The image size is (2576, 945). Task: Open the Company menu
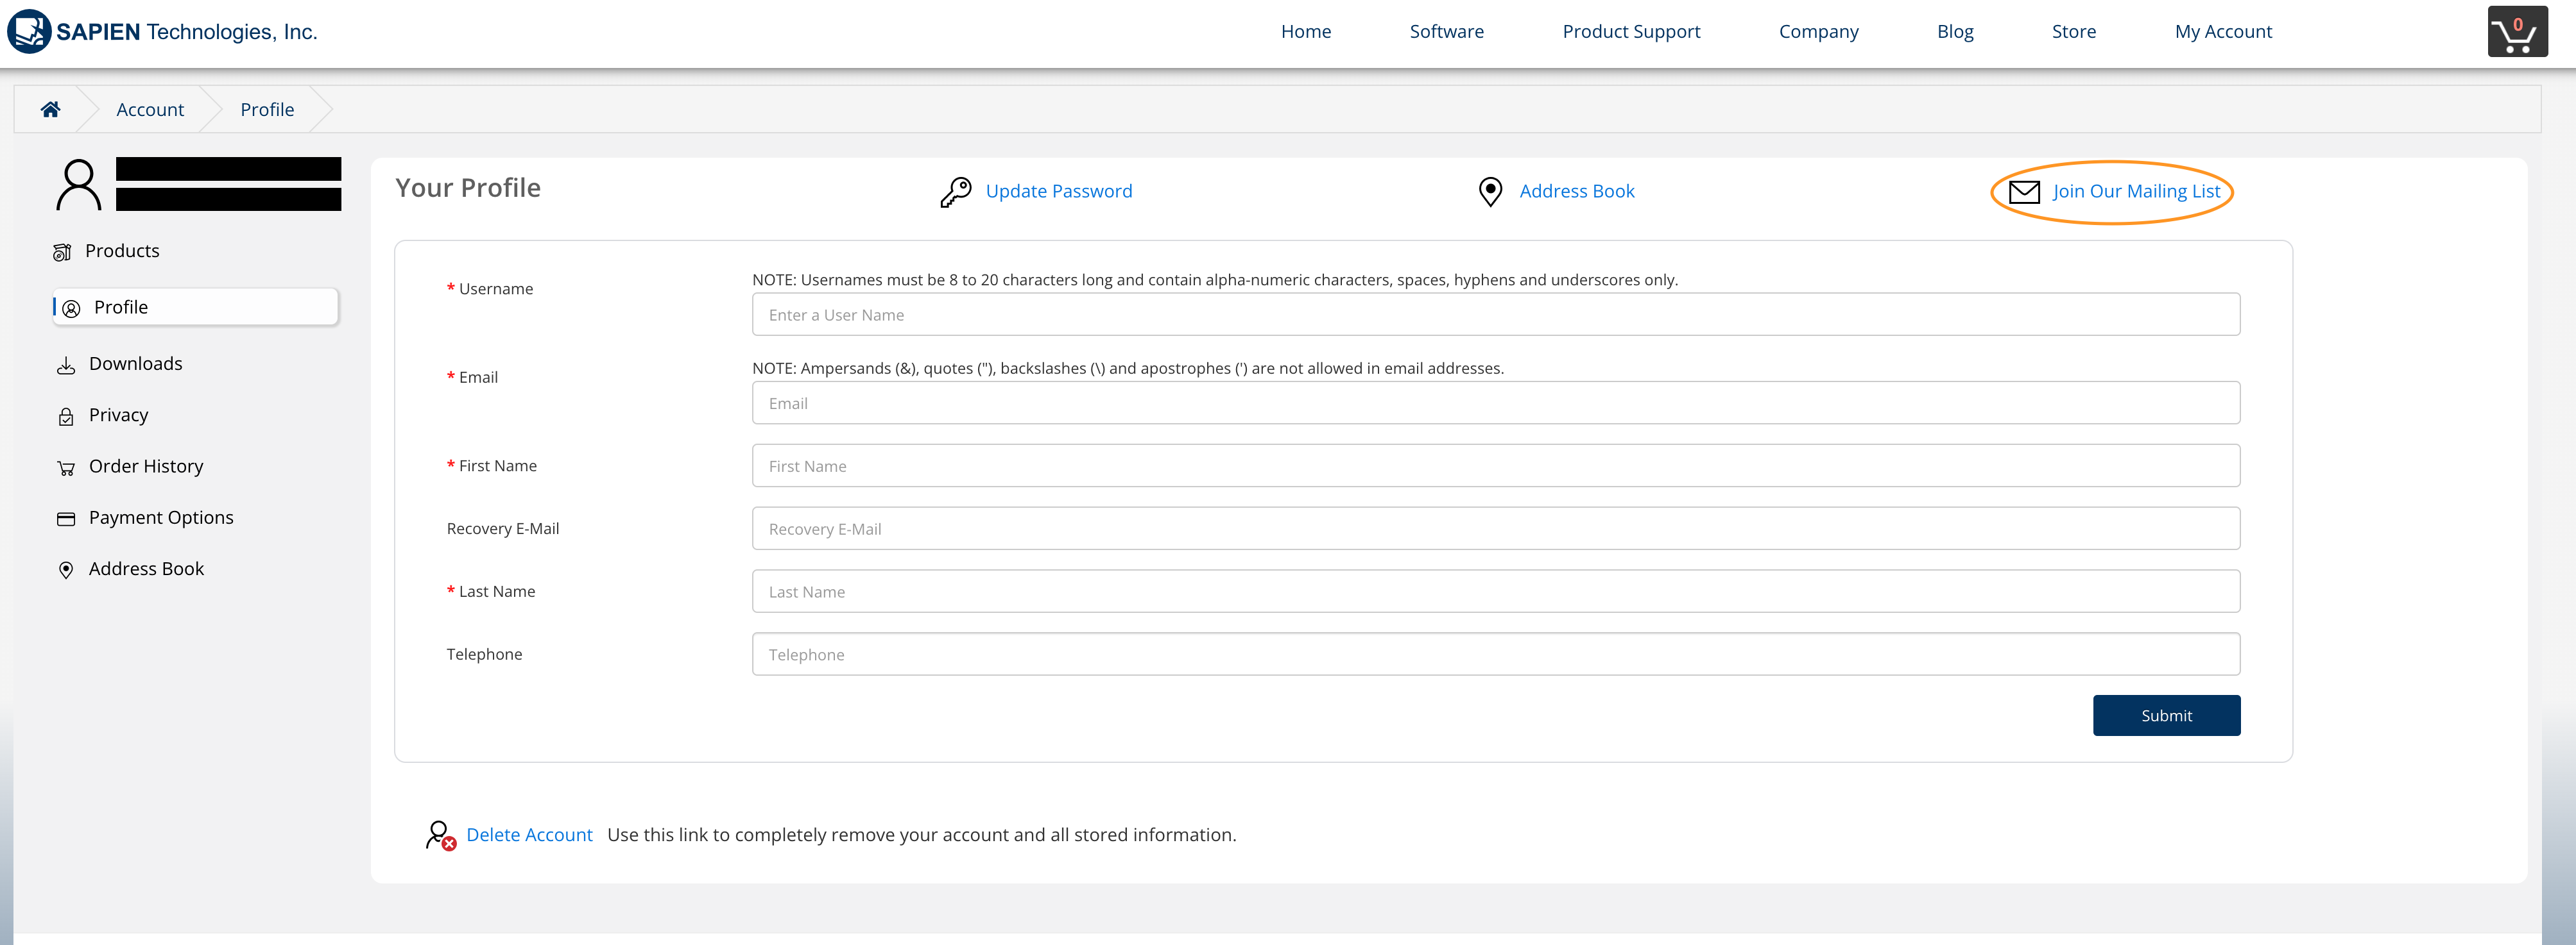pos(1818,32)
